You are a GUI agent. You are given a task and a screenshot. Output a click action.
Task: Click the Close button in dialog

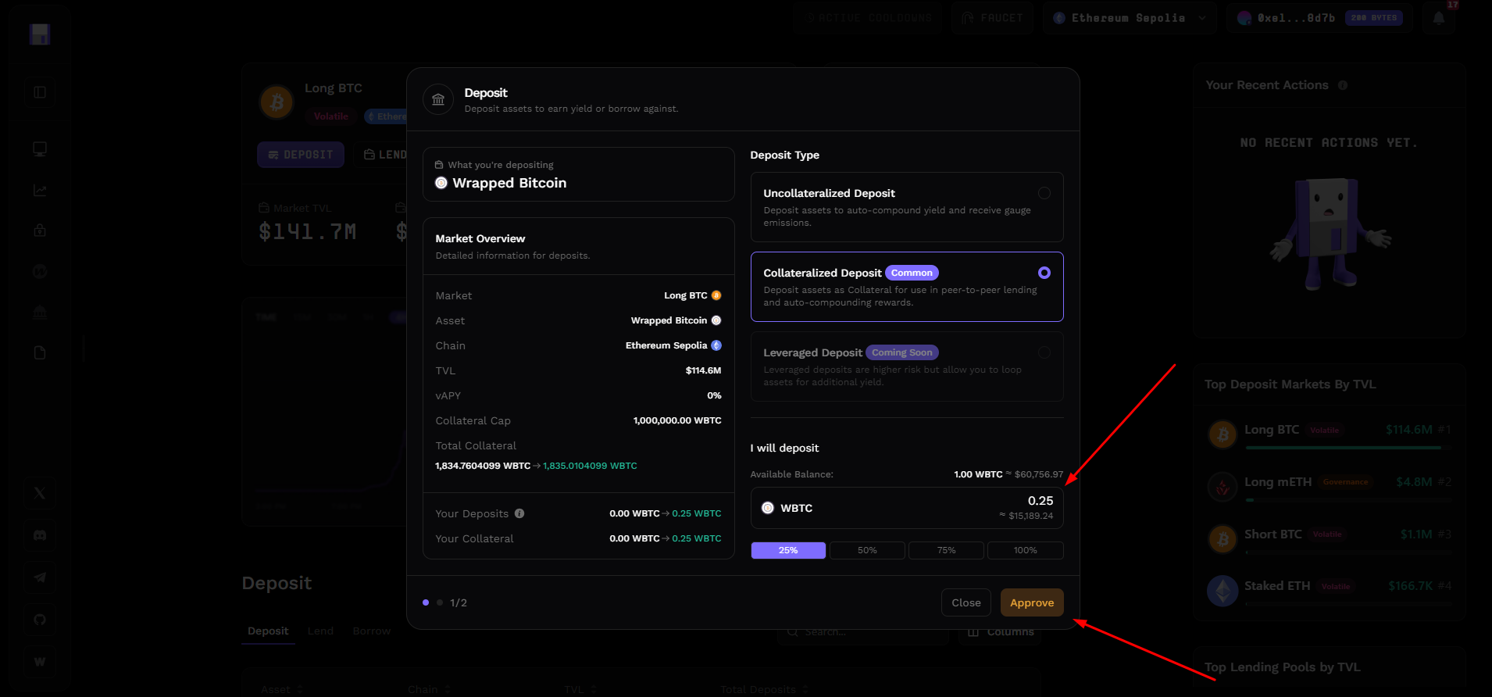[x=966, y=602]
